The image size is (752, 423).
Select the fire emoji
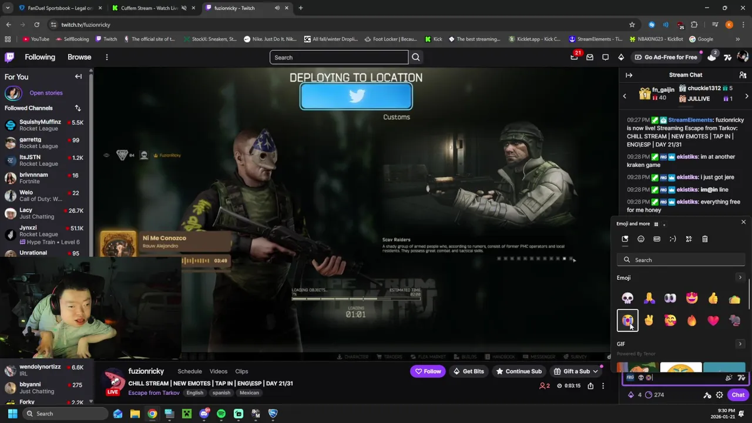(x=691, y=320)
